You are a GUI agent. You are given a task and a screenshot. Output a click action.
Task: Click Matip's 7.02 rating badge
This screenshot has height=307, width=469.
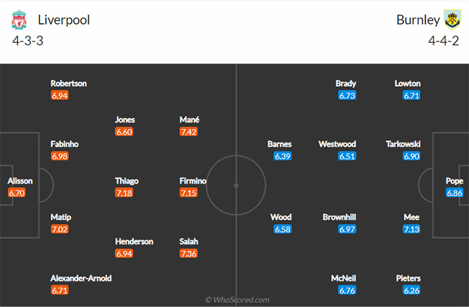[x=61, y=229]
